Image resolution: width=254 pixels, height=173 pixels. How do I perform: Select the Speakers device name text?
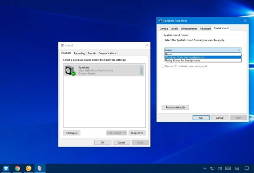coord(84,67)
